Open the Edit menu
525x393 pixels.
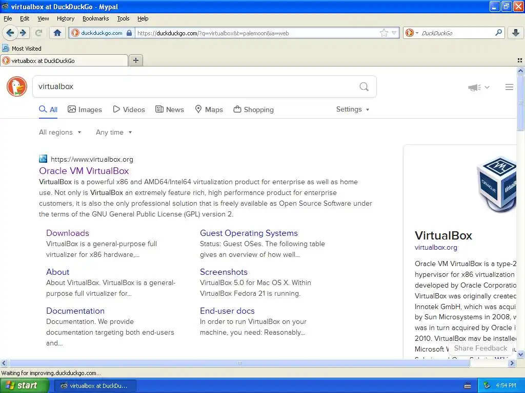pyautogui.click(x=25, y=18)
